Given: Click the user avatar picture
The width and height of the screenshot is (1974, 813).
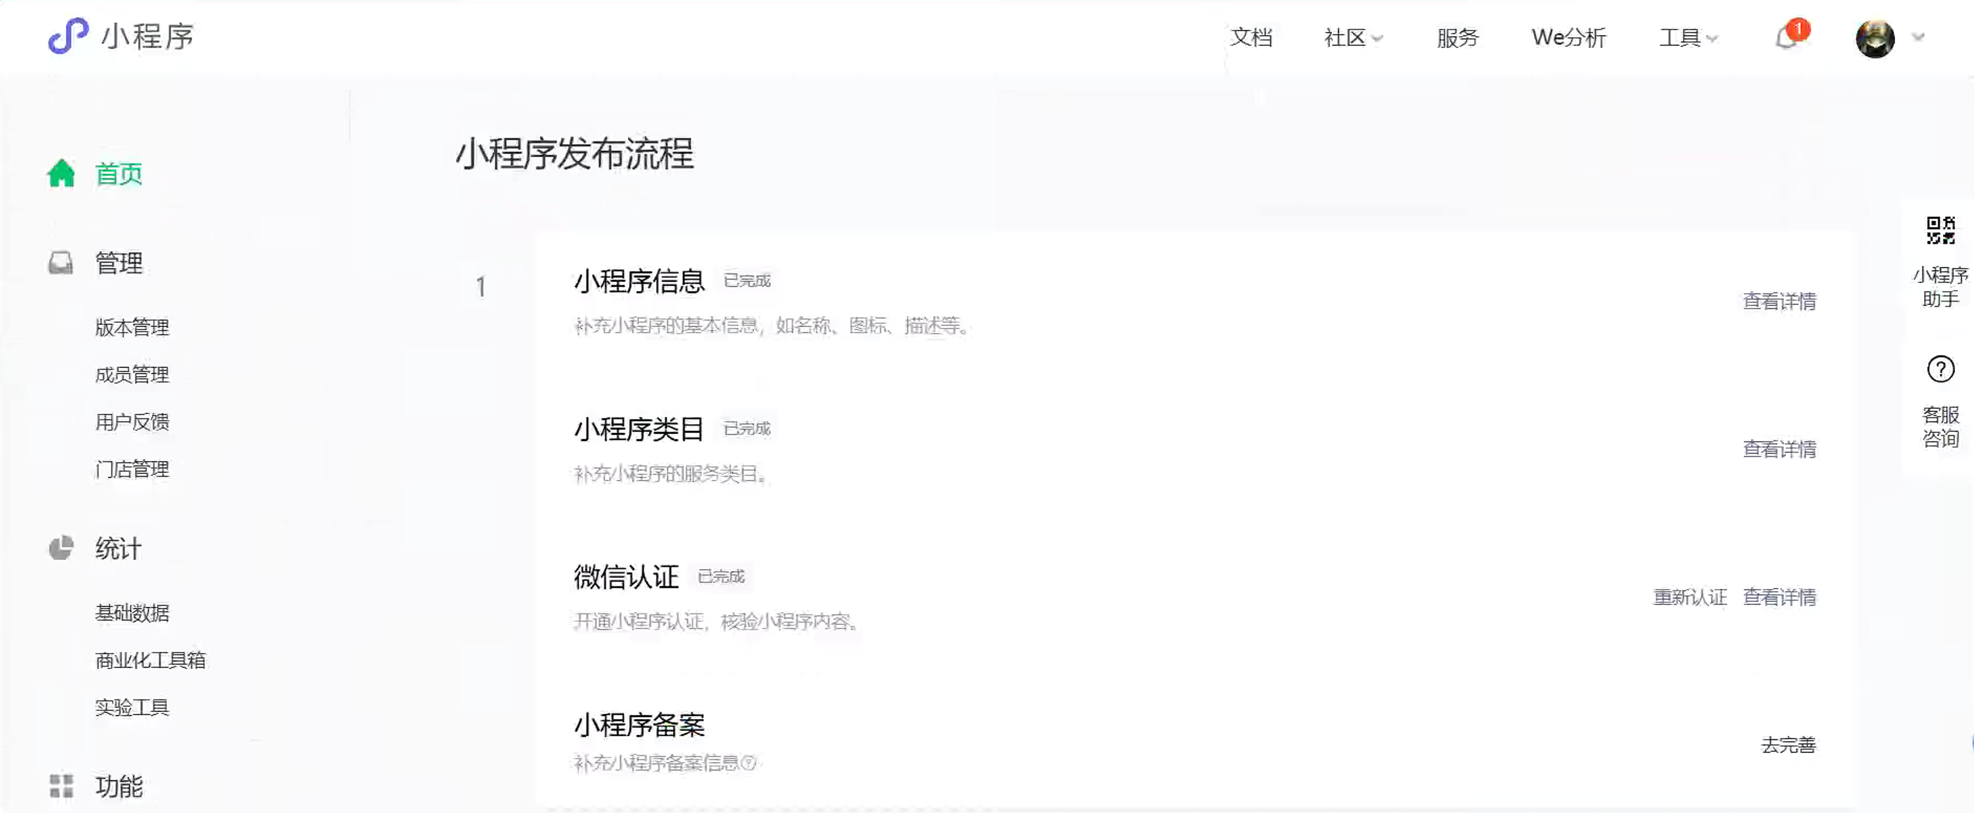Looking at the screenshot, I should 1874,38.
